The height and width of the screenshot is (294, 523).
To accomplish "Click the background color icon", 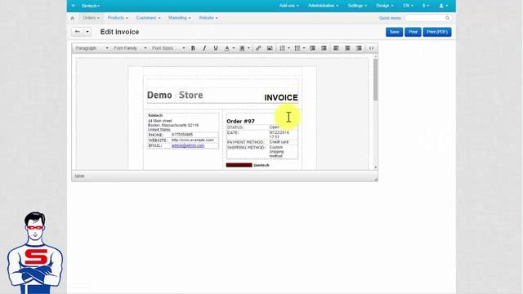I will (x=242, y=48).
